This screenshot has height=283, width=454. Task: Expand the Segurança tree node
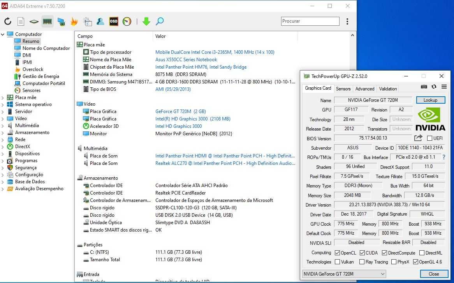point(3,168)
